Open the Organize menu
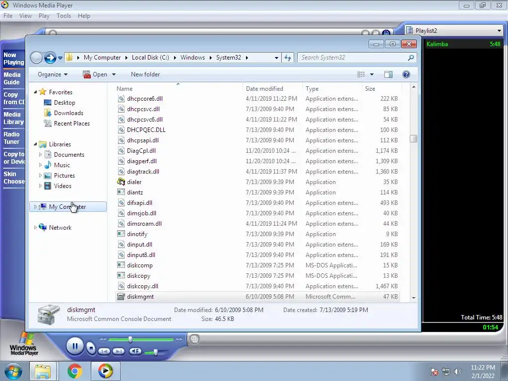This screenshot has width=508, height=381. click(53, 74)
